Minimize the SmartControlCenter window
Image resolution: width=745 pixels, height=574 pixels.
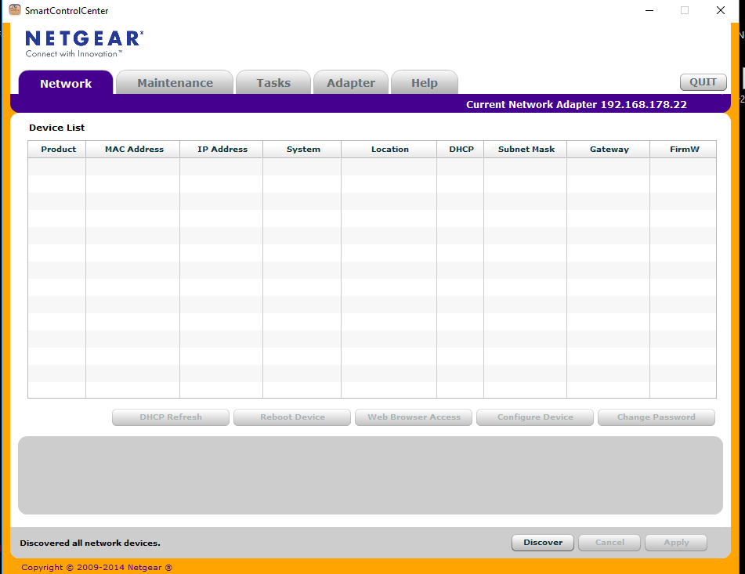(649, 10)
